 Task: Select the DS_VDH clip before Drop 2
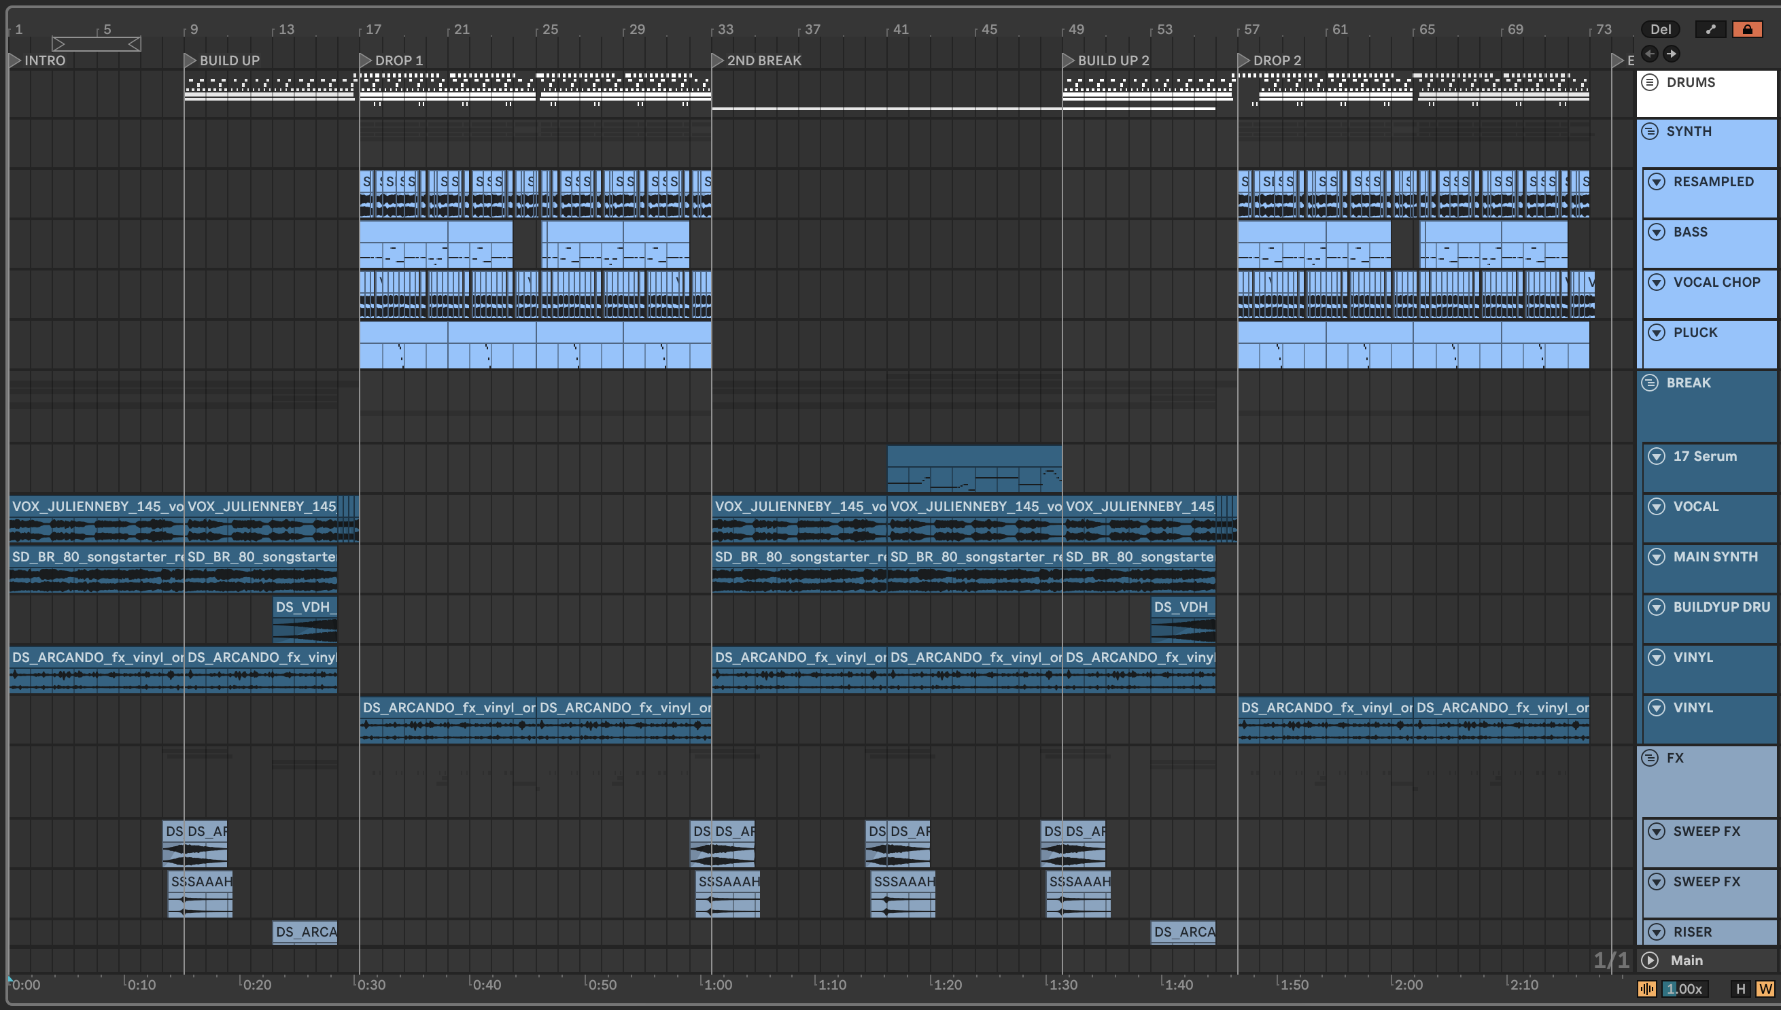click(1183, 619)
